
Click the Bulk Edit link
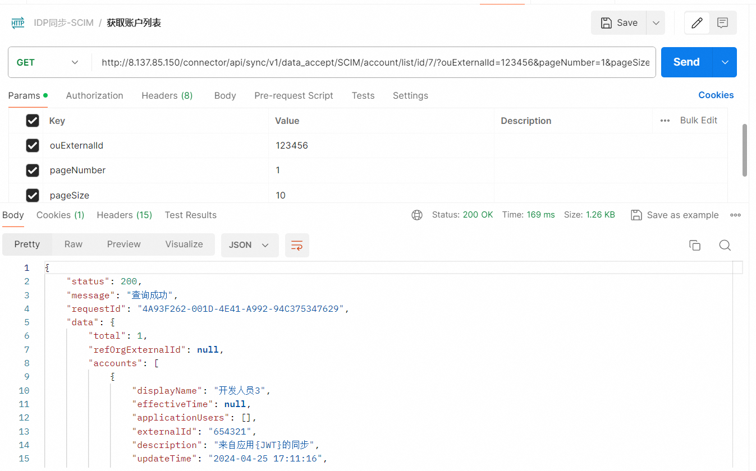tap(699, 121)
